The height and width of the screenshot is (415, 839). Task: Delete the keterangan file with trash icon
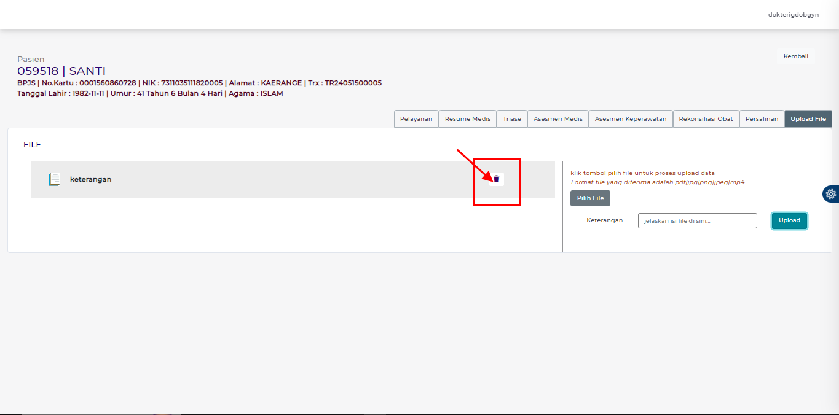[497, 179]
